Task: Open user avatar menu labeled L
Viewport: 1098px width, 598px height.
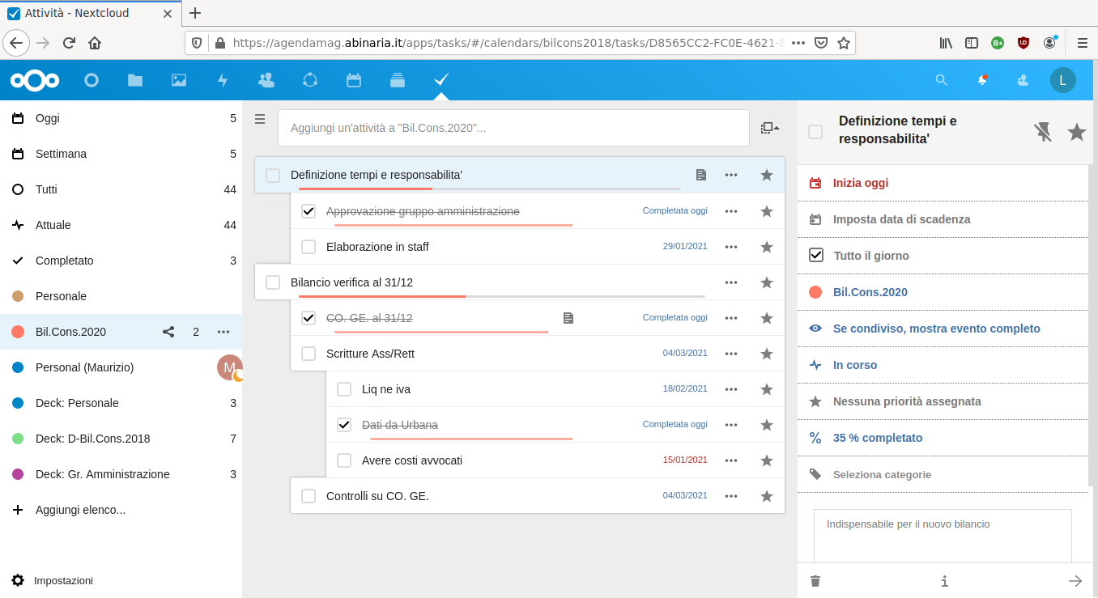Action: 1063,80
